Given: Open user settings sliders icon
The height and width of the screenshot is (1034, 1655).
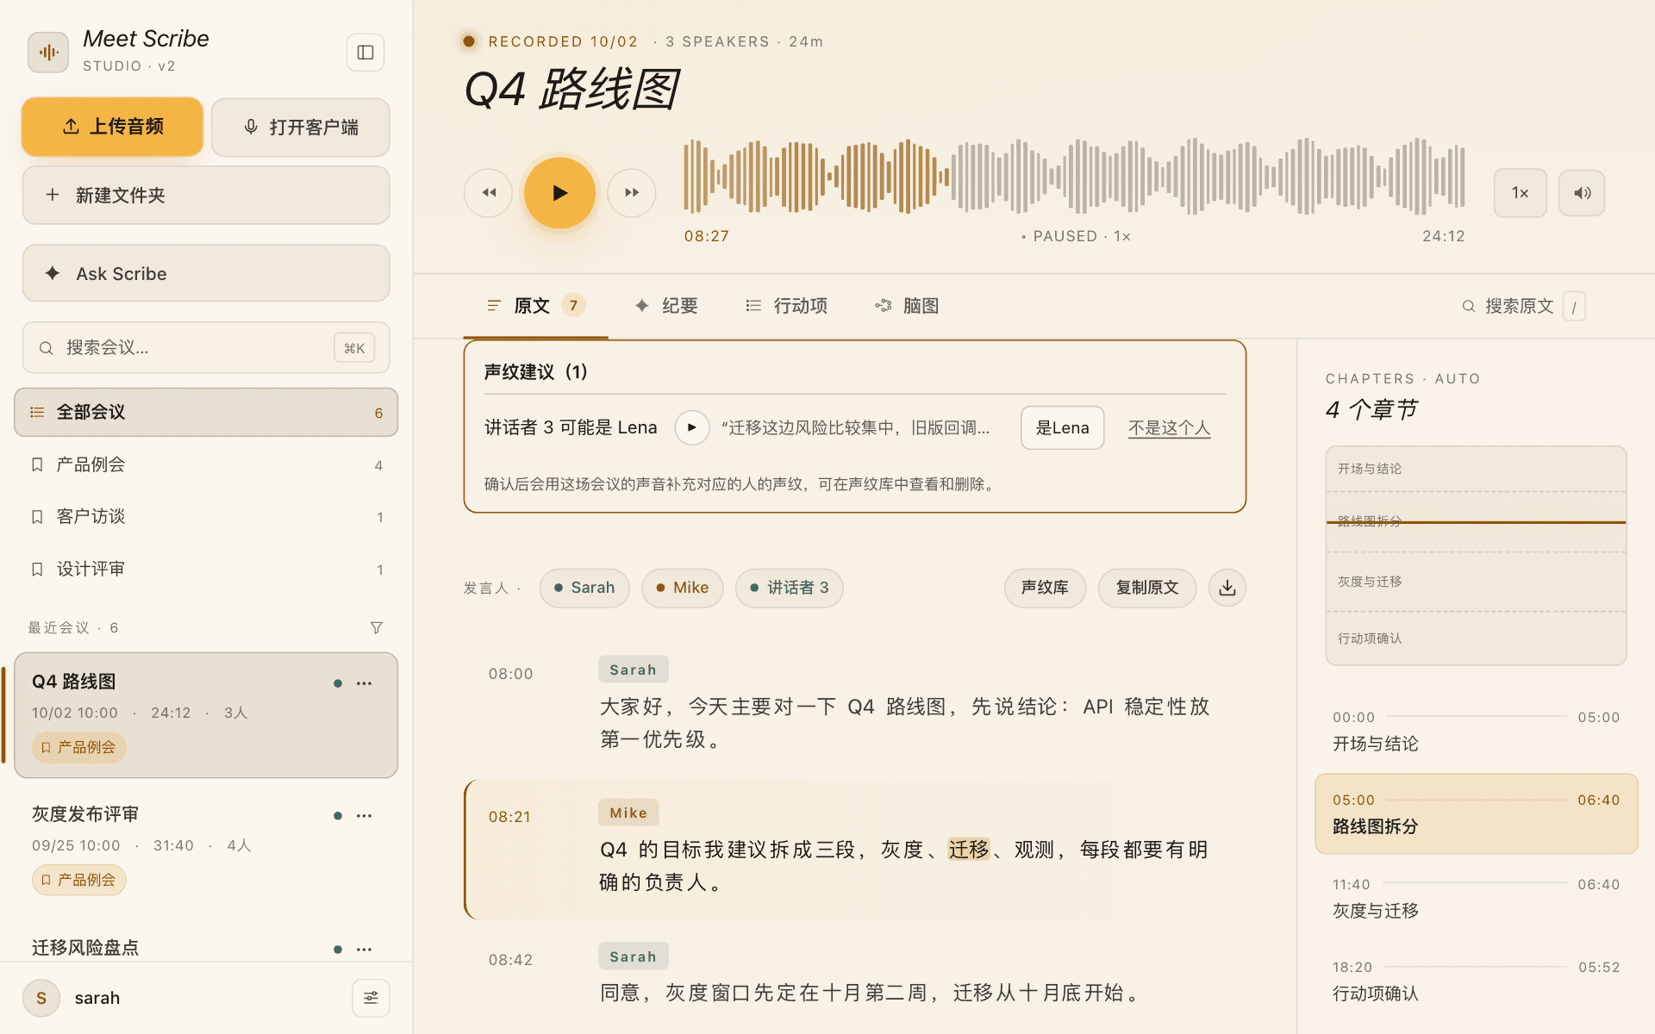Looking at the screenshot, I should 371,998.
